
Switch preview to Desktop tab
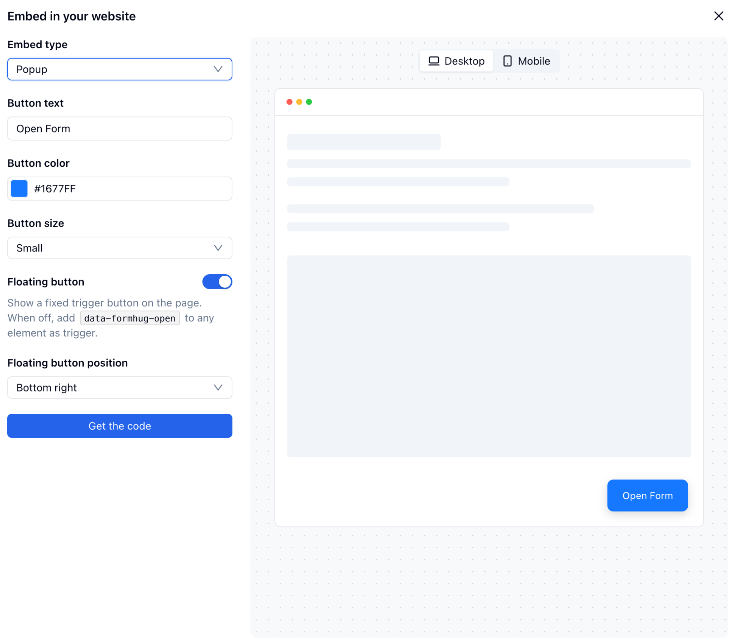coord(456,61)
